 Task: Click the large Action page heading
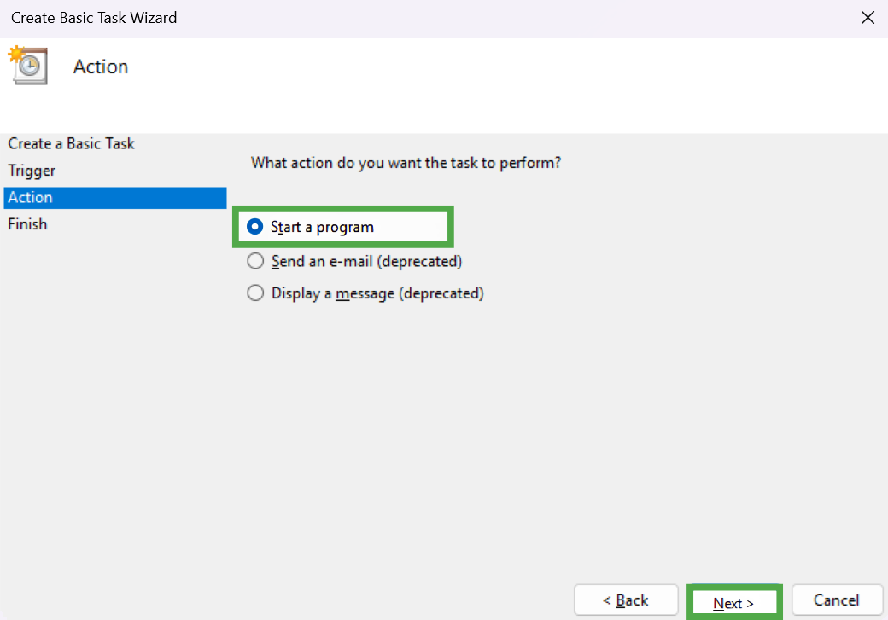(x=100, y=67)
